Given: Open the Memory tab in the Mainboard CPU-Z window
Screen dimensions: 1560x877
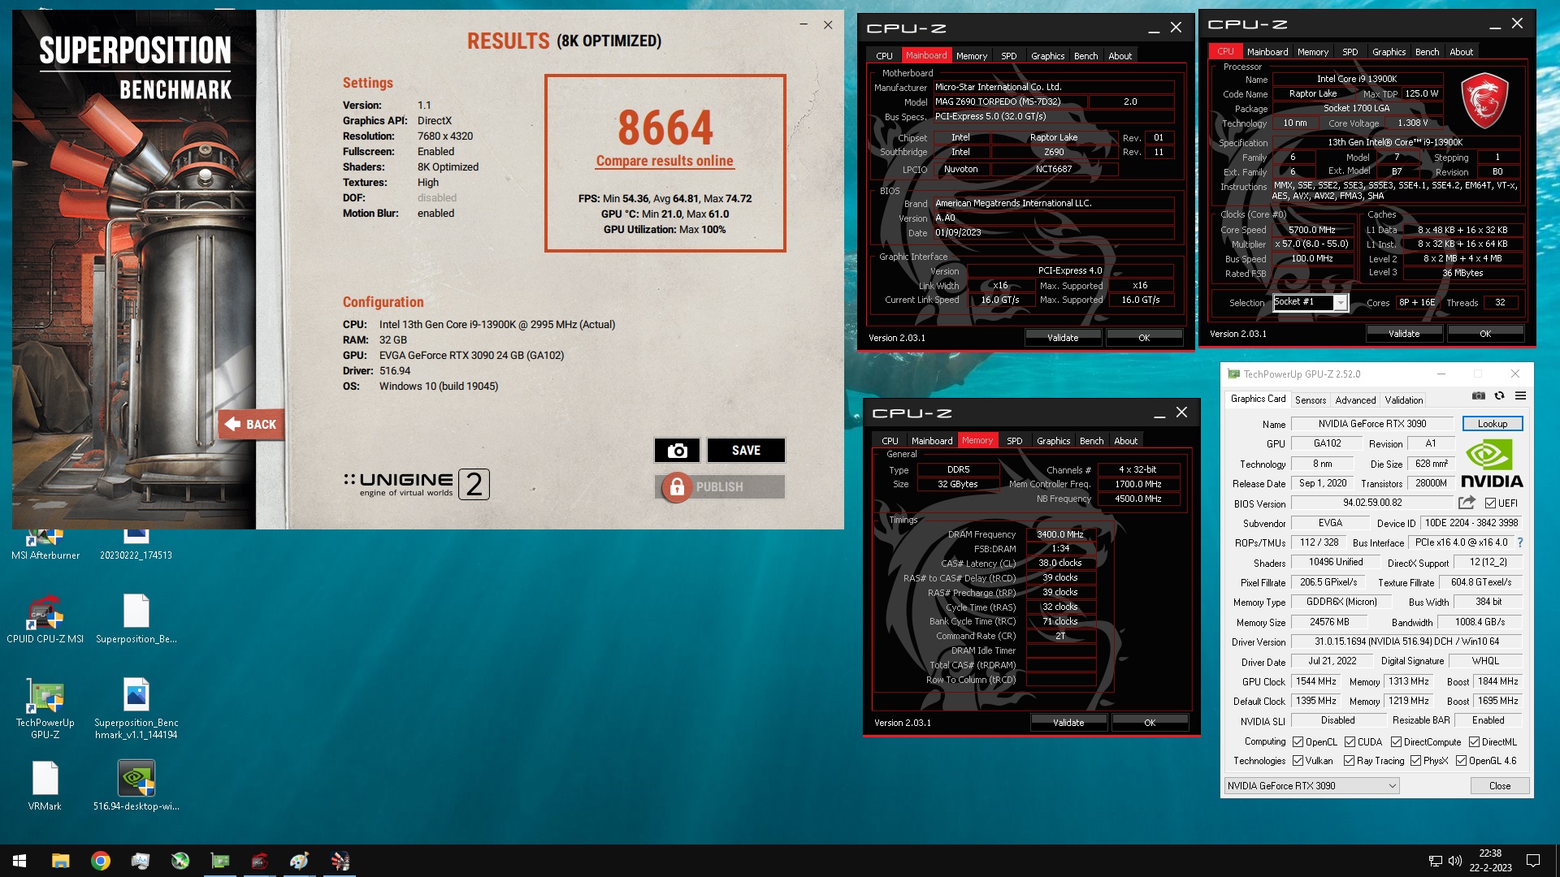Looking at the screenshot, I should [x=972, y=56].
